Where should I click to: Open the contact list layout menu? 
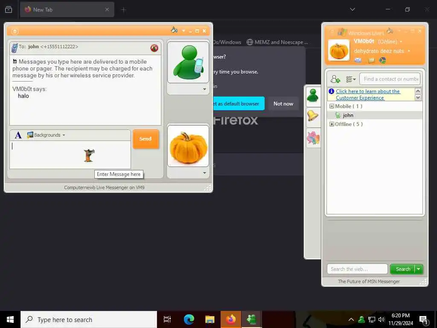point(351,79)
